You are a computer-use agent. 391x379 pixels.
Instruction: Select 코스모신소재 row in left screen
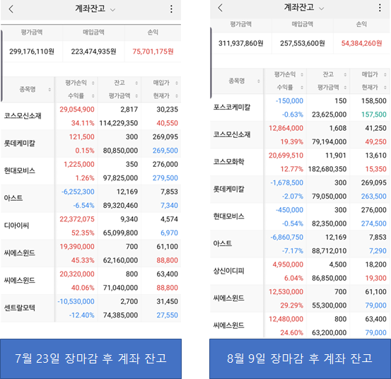click(91, 116)
